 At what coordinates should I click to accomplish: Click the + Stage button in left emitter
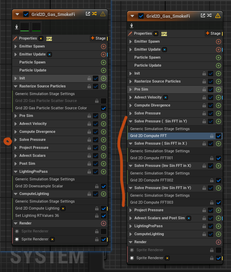98,38
